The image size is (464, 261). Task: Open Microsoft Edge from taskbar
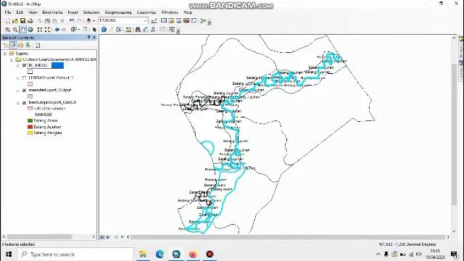159,254
